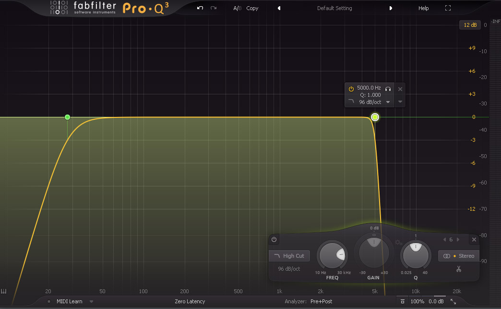Bypass band via popup power icon
Viewport: 501px width, 309px height.
click(351, 89)
